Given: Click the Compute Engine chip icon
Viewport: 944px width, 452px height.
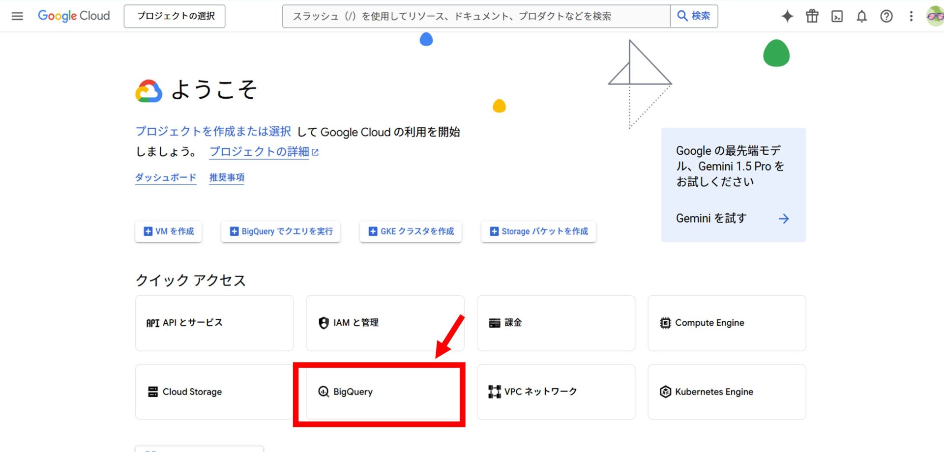Looking at the screenshot, I should pyautogui.click(x=665, y=323).
